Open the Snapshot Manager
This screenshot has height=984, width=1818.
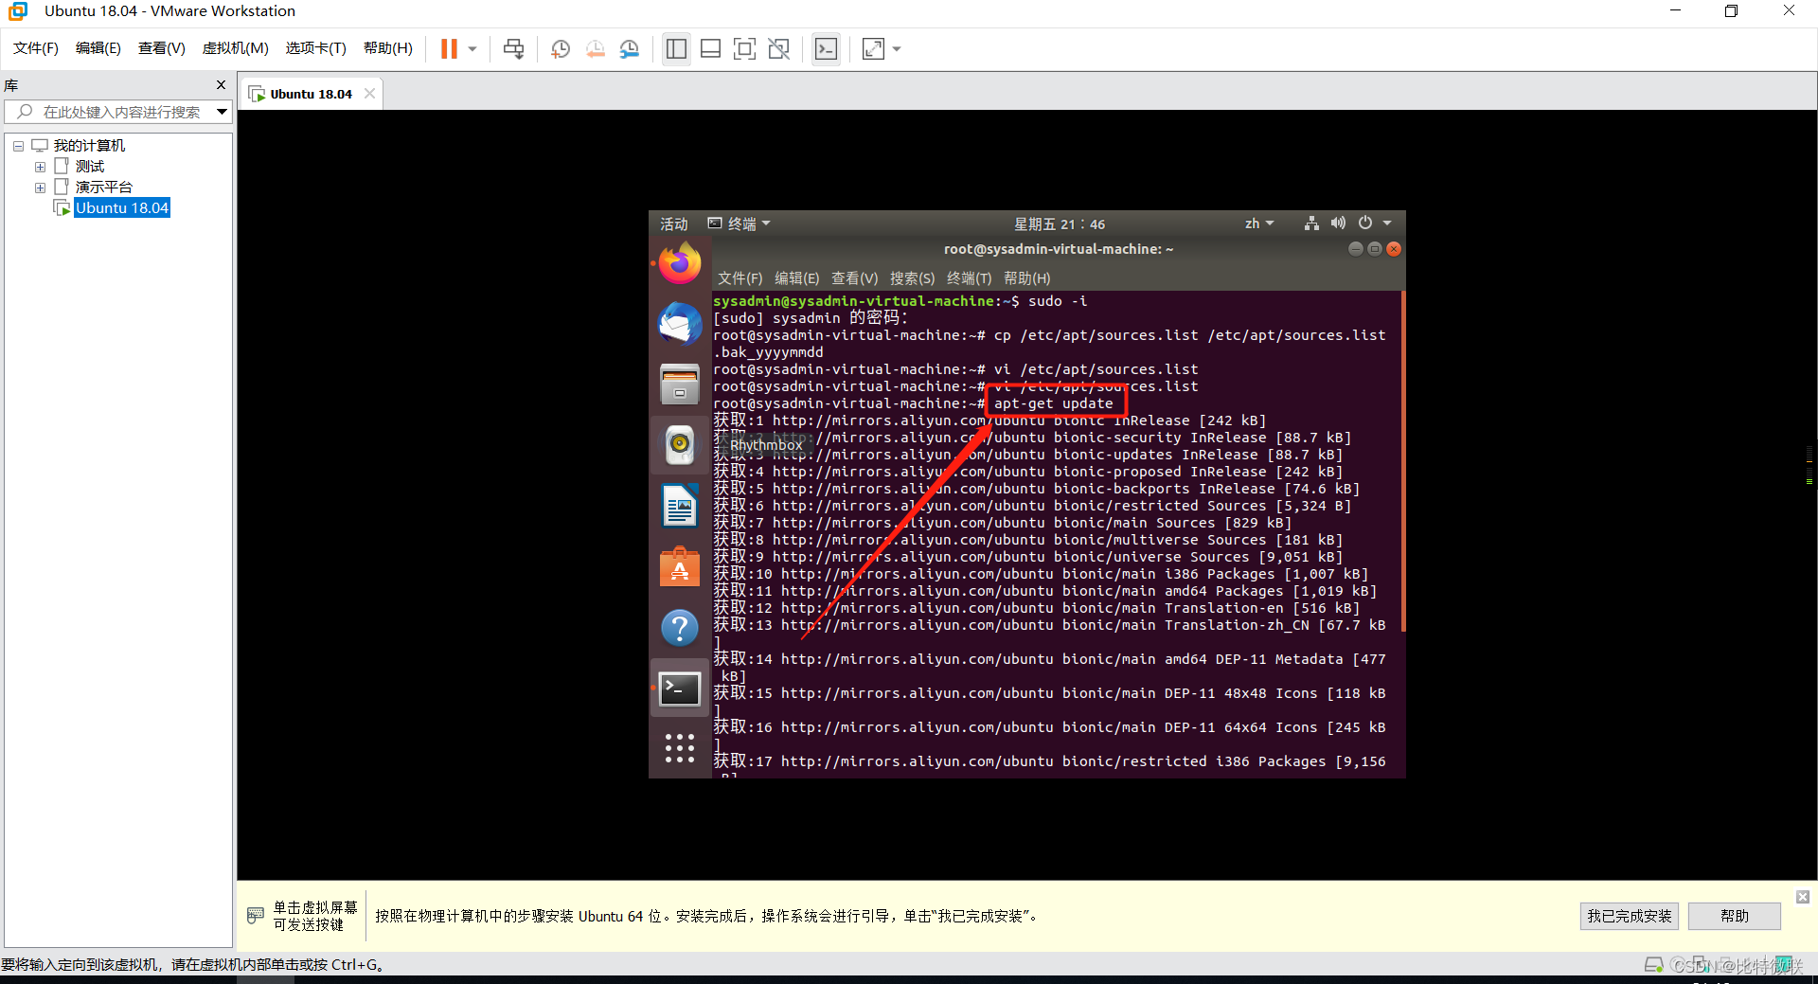pyautogui.click(x=630, y=48)
